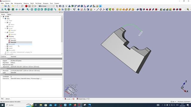This screenshot has height=107, width=191.
Task: Click the Support XZ_Plane value field
Action: 36,61
